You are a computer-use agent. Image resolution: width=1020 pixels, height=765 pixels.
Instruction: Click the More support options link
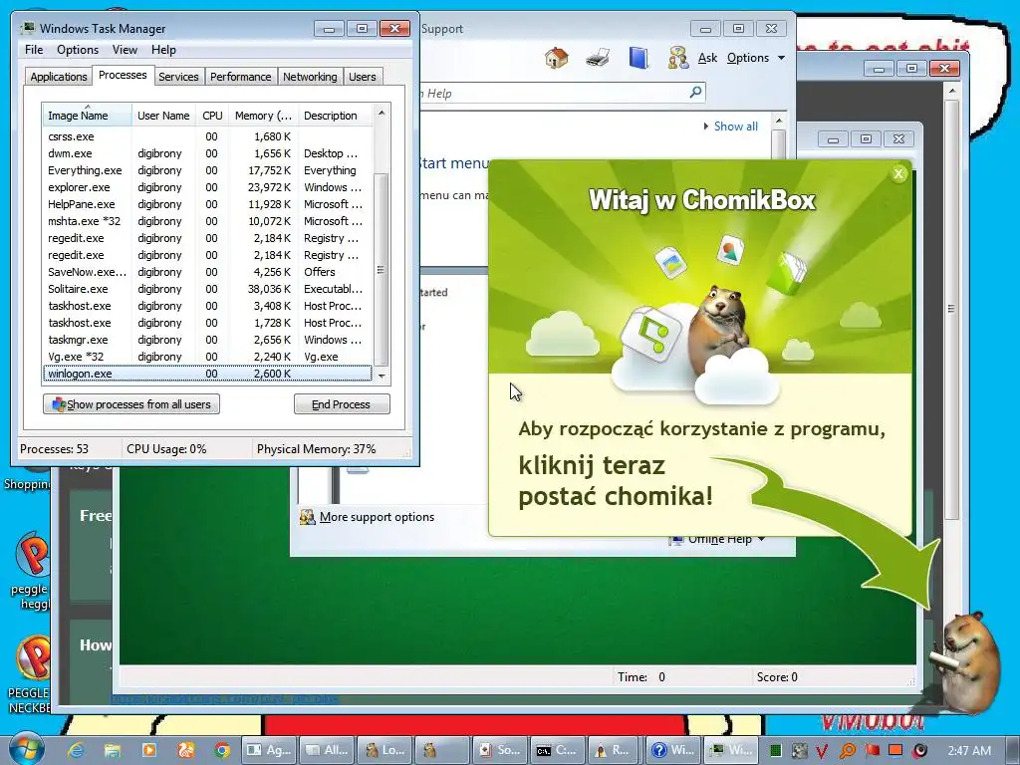coord(377,517)
